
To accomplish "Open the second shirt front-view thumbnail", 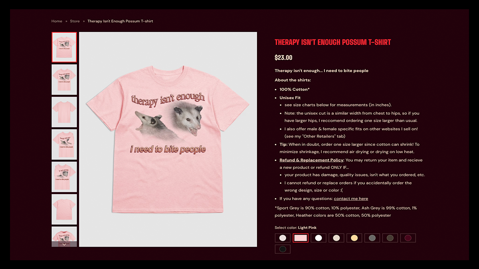I will (x=64, y=79).
